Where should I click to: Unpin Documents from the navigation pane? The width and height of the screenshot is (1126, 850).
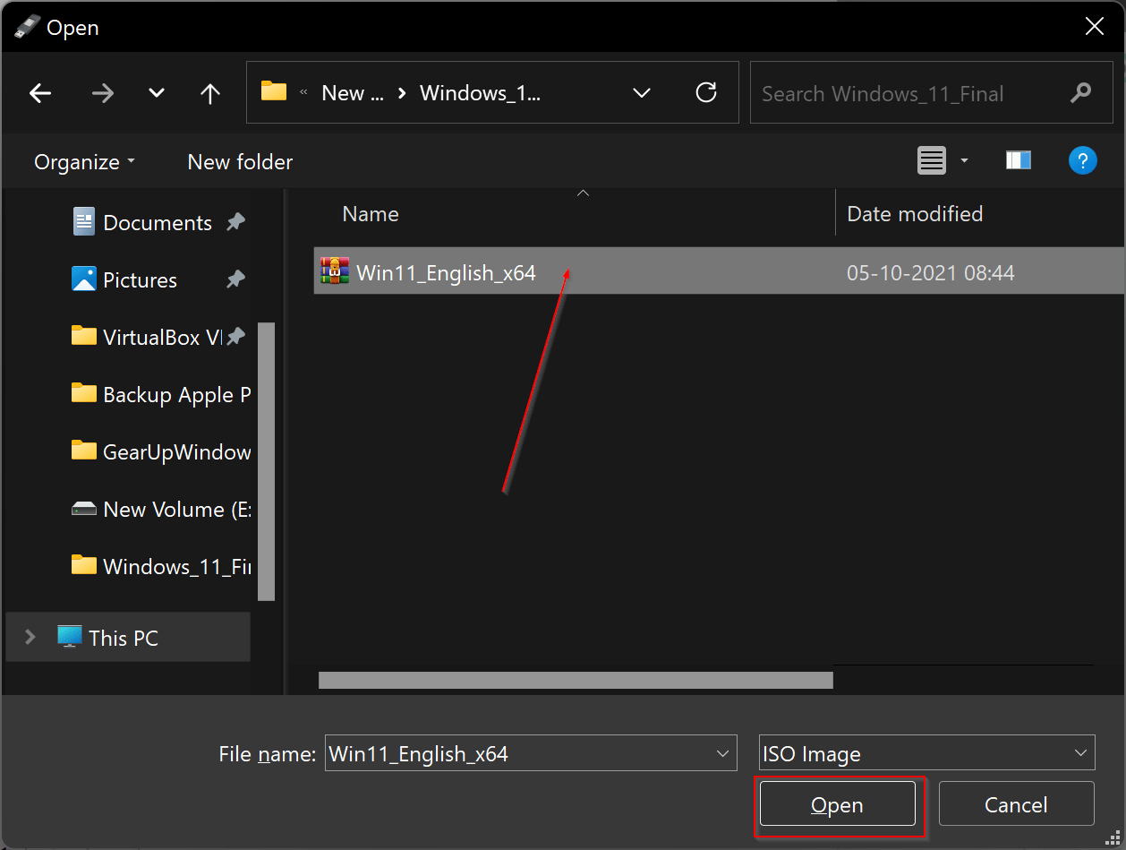click(235, 221)
